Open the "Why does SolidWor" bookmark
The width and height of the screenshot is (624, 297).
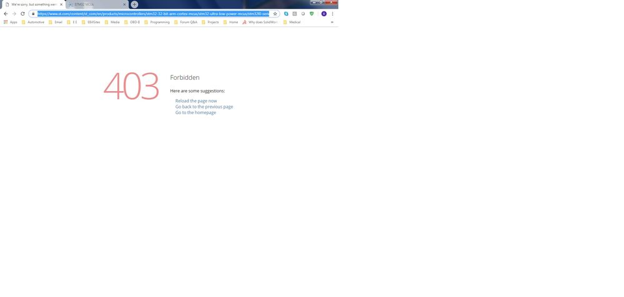pos(260,22)
